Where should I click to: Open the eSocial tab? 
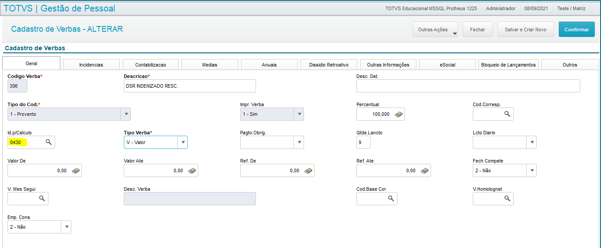447,65
